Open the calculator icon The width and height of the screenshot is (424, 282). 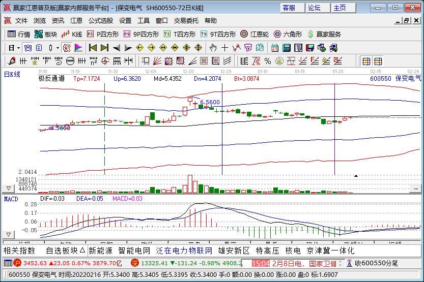tap(287, 48)
